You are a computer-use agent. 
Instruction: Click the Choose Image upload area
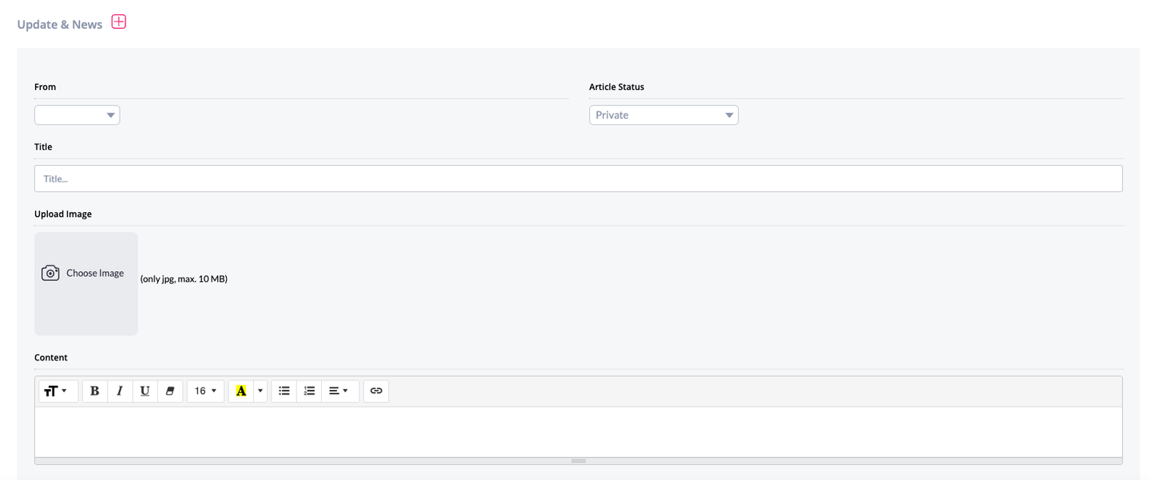[86, 284]
